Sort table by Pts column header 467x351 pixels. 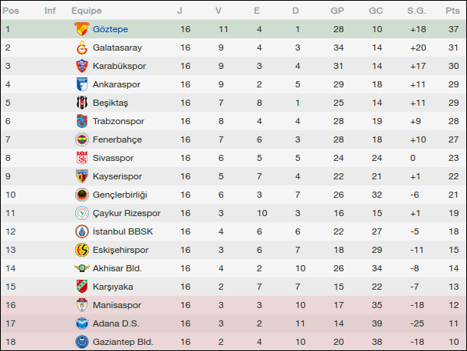[451, 11]
